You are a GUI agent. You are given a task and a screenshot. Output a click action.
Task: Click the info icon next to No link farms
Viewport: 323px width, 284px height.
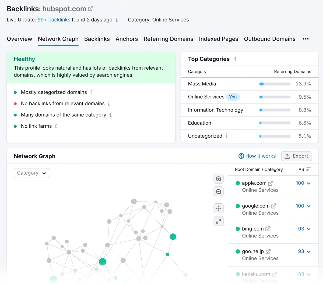57,126
